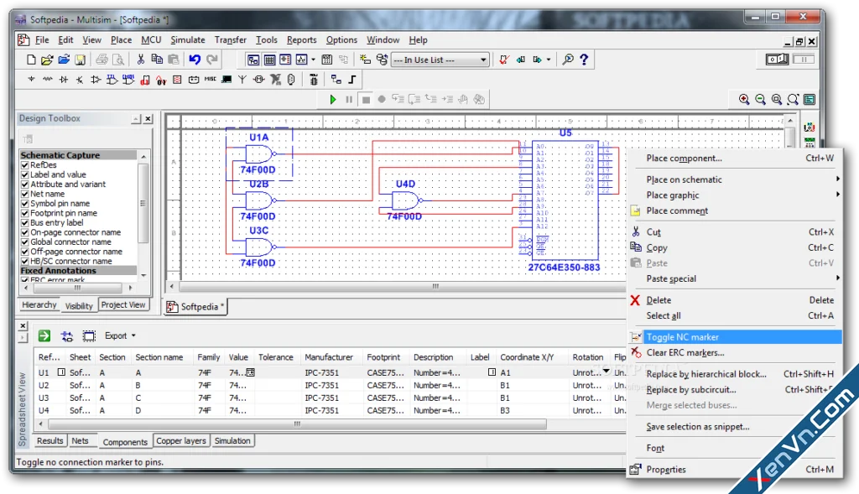Viewport: 859px width, 494px height.
Task: Save the current design
Action: pyautogui.click(x=80, y=60)
